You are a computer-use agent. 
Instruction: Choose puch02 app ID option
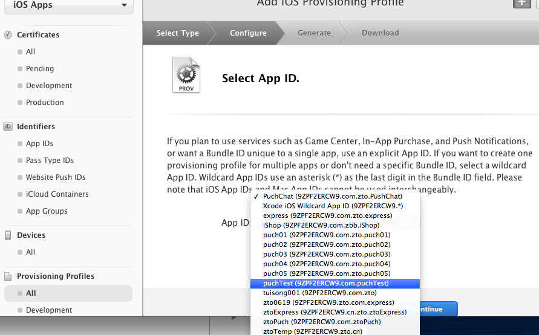(335, 244)
